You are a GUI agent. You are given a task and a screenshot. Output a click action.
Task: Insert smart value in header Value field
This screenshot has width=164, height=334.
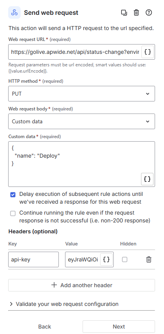(x=106, y=259)
